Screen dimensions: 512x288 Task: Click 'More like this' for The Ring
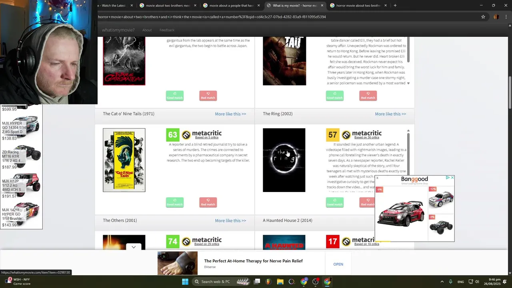point(390,114)
